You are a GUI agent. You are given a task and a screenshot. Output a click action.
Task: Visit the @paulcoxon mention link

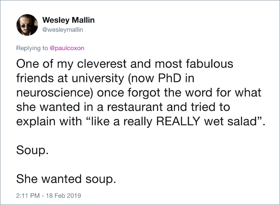[x=67, y=48]
